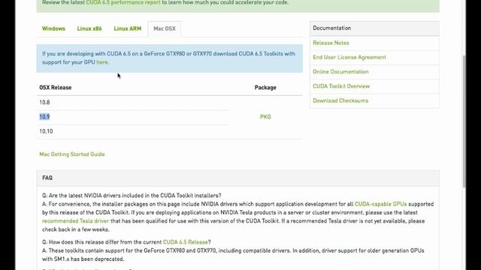Open the recommended Tesla driver link

(75, 220)
